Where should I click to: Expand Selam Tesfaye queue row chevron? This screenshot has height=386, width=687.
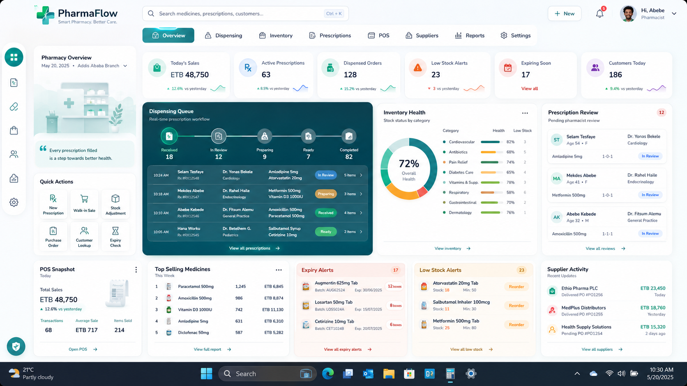click(x=361, y=175)
